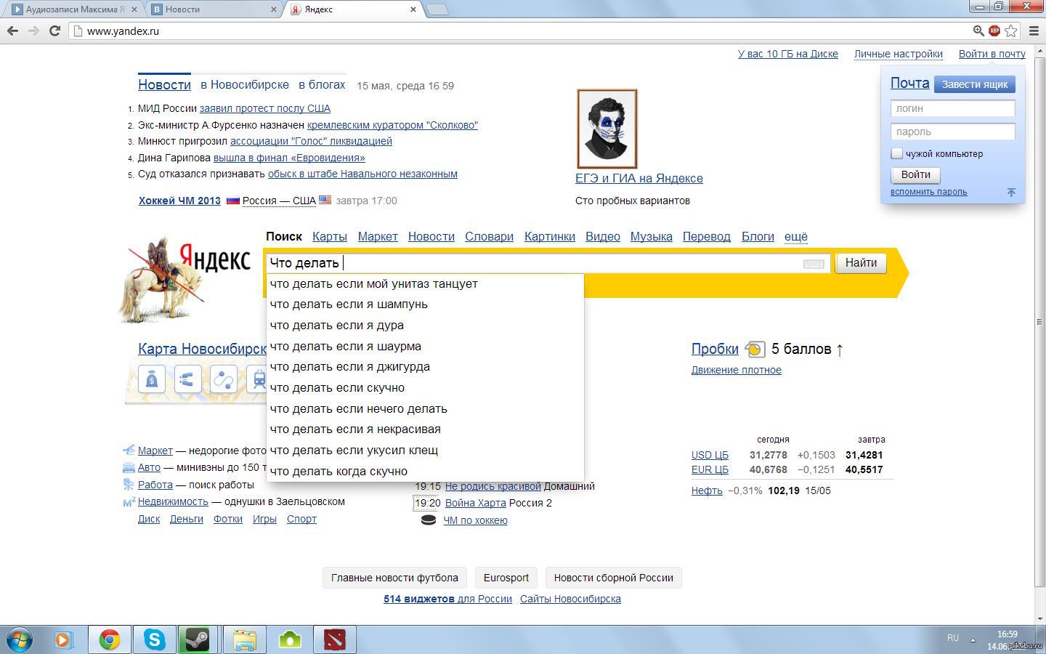The height and width of the screenshot is (654, 1046).
Task: Open Движение плотное traffic link
Action: (x=737, y=370)
